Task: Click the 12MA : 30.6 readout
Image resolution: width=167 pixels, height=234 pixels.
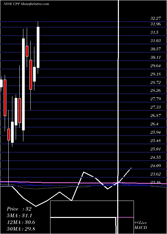Action: [x=21, y=222]
